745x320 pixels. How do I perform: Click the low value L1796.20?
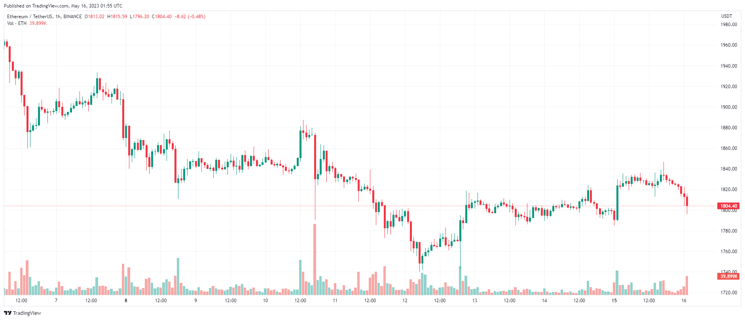[139, 17]
